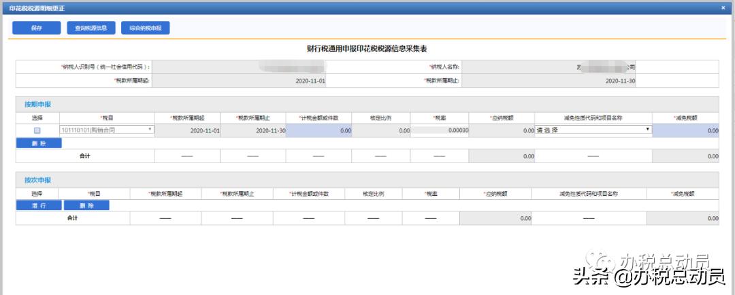Click the 减免税额 input in 购销合同 row

[685, 131]
